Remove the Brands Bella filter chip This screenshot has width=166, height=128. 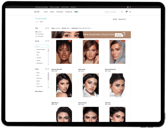[x=70, y=28]
